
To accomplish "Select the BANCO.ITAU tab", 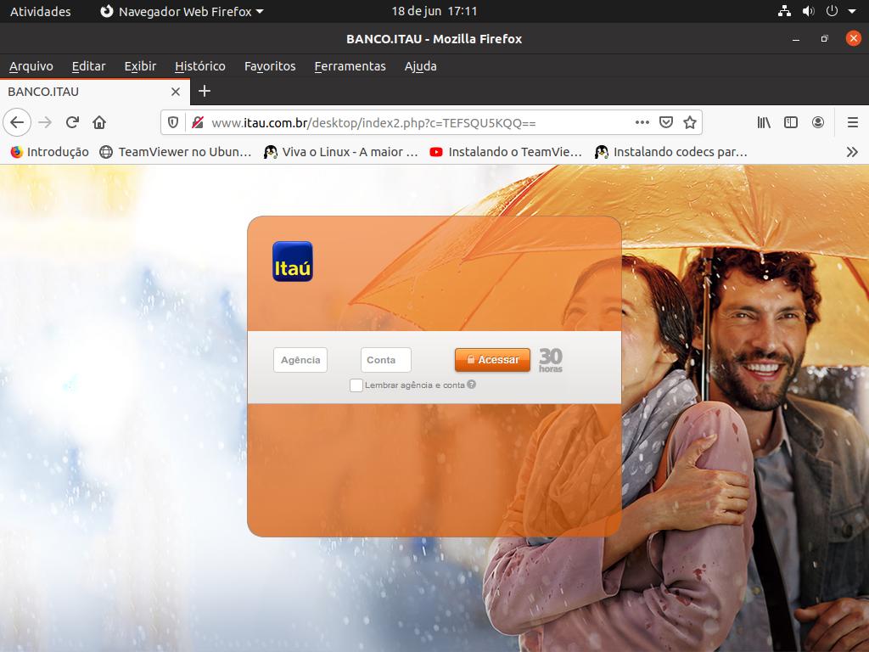I will (x=94, y=92).
